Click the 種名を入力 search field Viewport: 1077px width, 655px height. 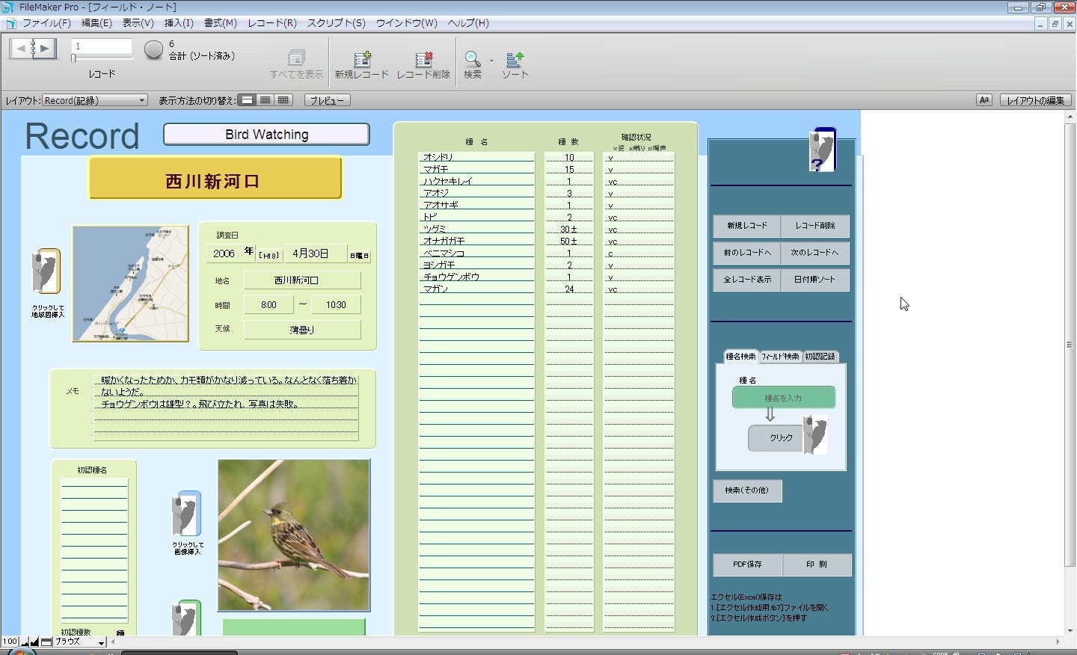click(x=783, y=398)
